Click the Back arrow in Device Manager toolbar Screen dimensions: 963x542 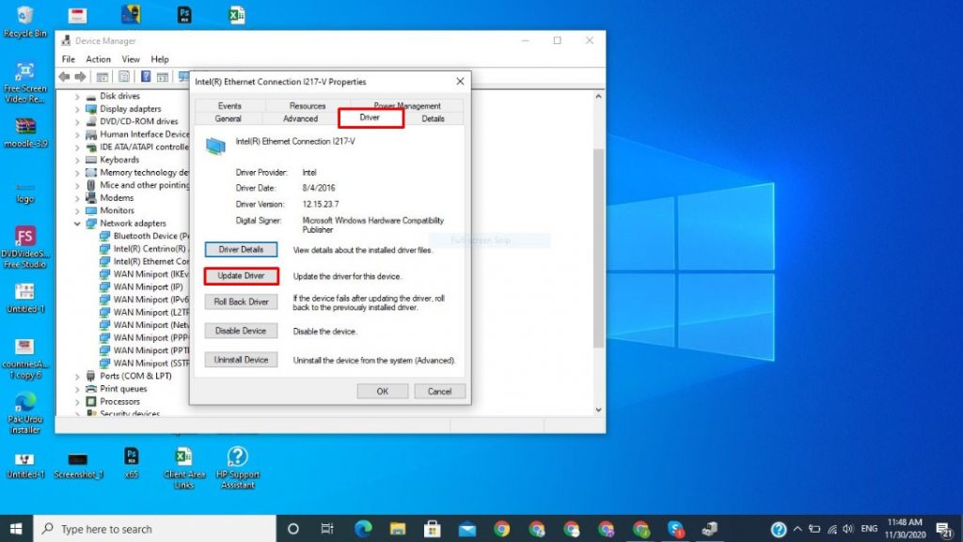click(64, 76)
